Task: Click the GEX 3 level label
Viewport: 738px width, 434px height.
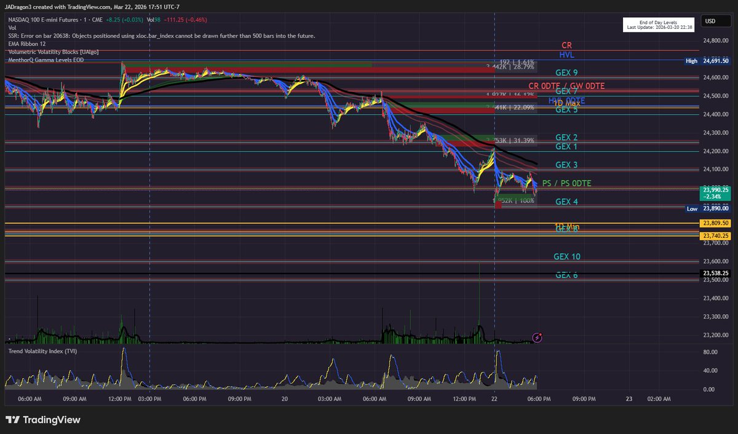Action: tap(566, 165)
